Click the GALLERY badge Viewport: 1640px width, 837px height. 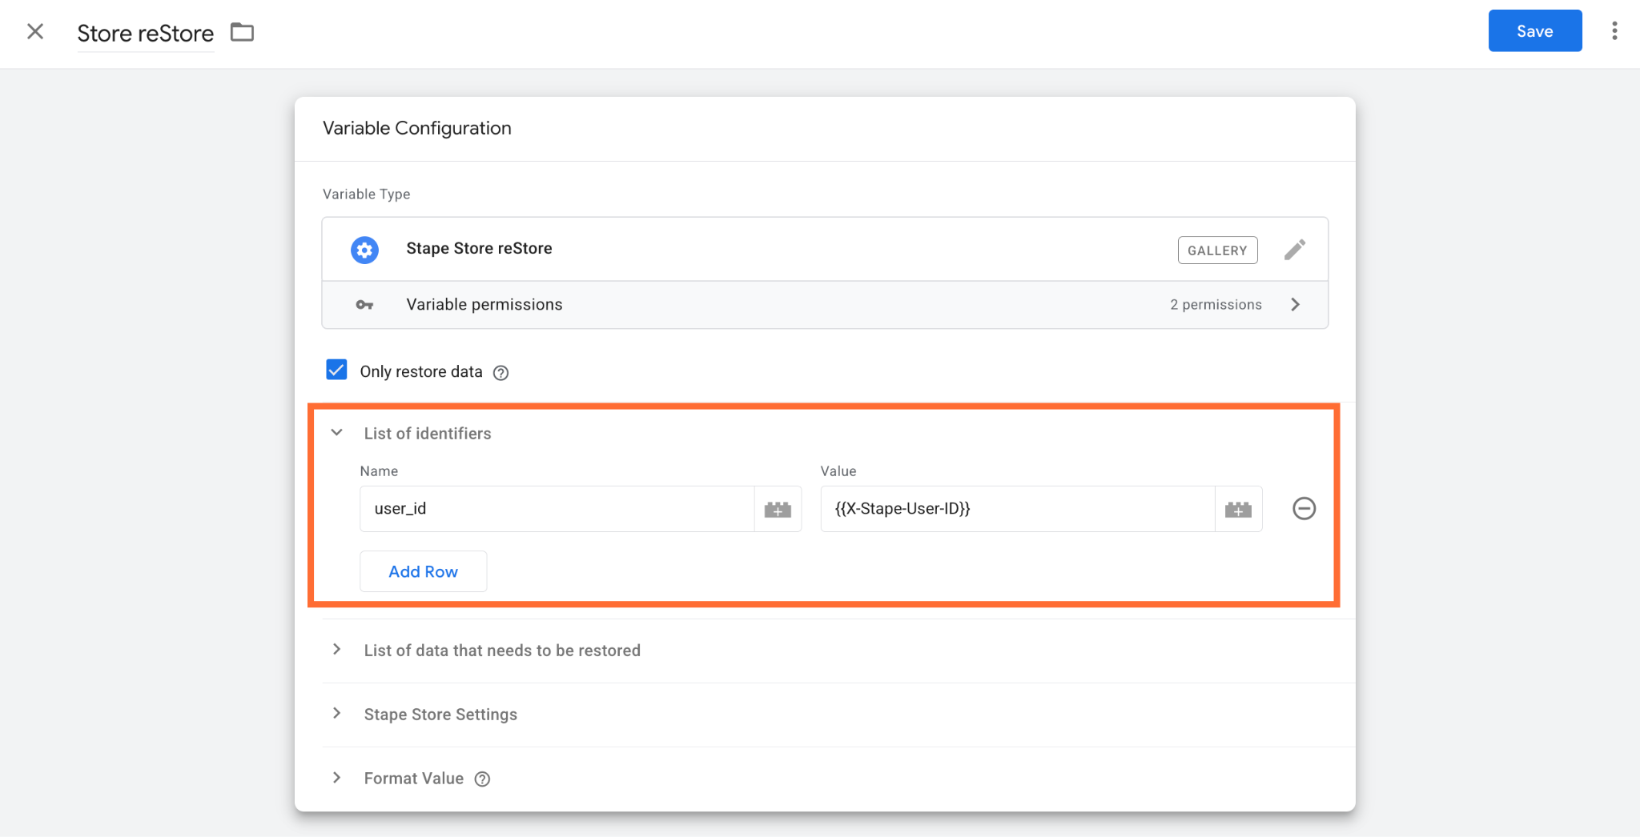(x=1217, y=250)
